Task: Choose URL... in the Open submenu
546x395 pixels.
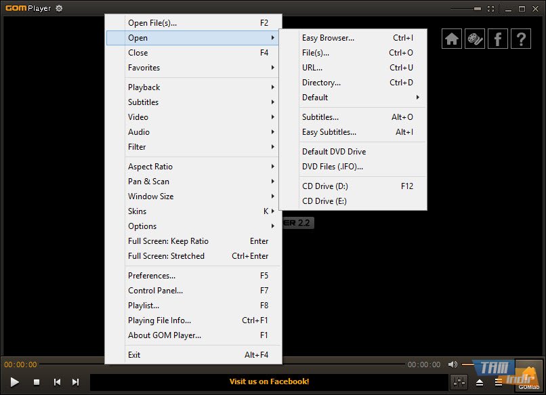Action: (x=353, y=68)
